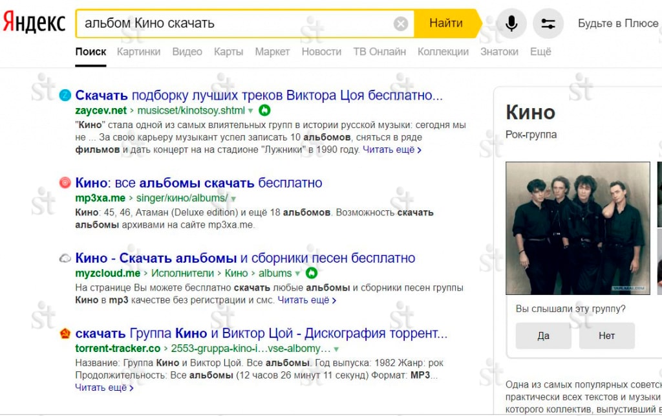The width and height of the screenshot is (662, 416).
Task: Switch to the Видео tab
Action: (187, 52)
